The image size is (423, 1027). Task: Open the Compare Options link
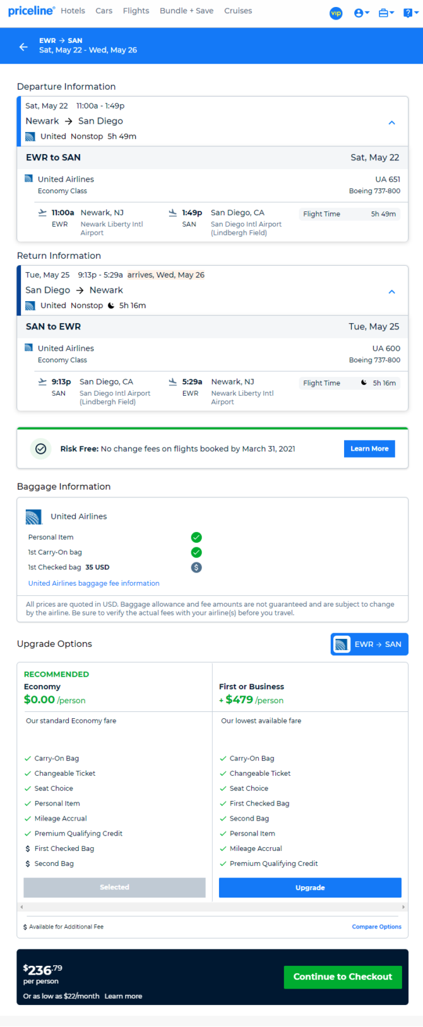tap(377, 927)
